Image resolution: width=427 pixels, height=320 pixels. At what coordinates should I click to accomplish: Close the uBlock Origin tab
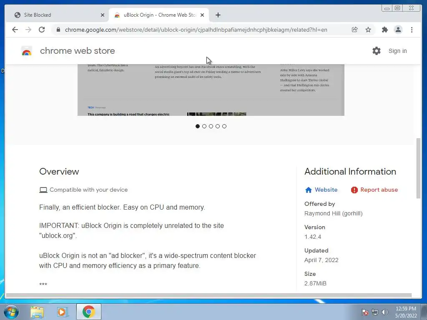[x=202, y=15]
